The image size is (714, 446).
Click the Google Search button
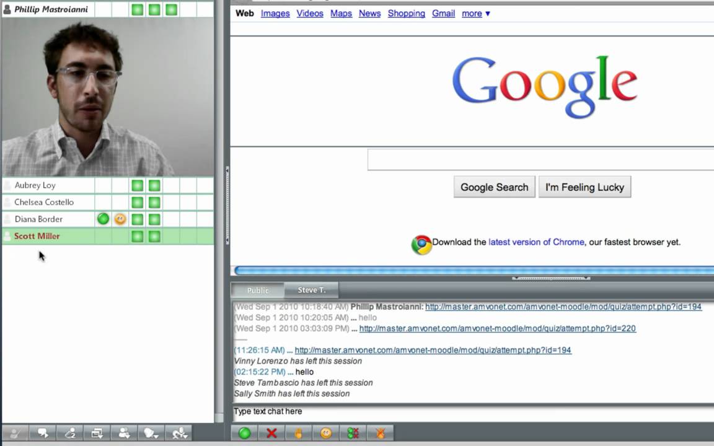494,187
